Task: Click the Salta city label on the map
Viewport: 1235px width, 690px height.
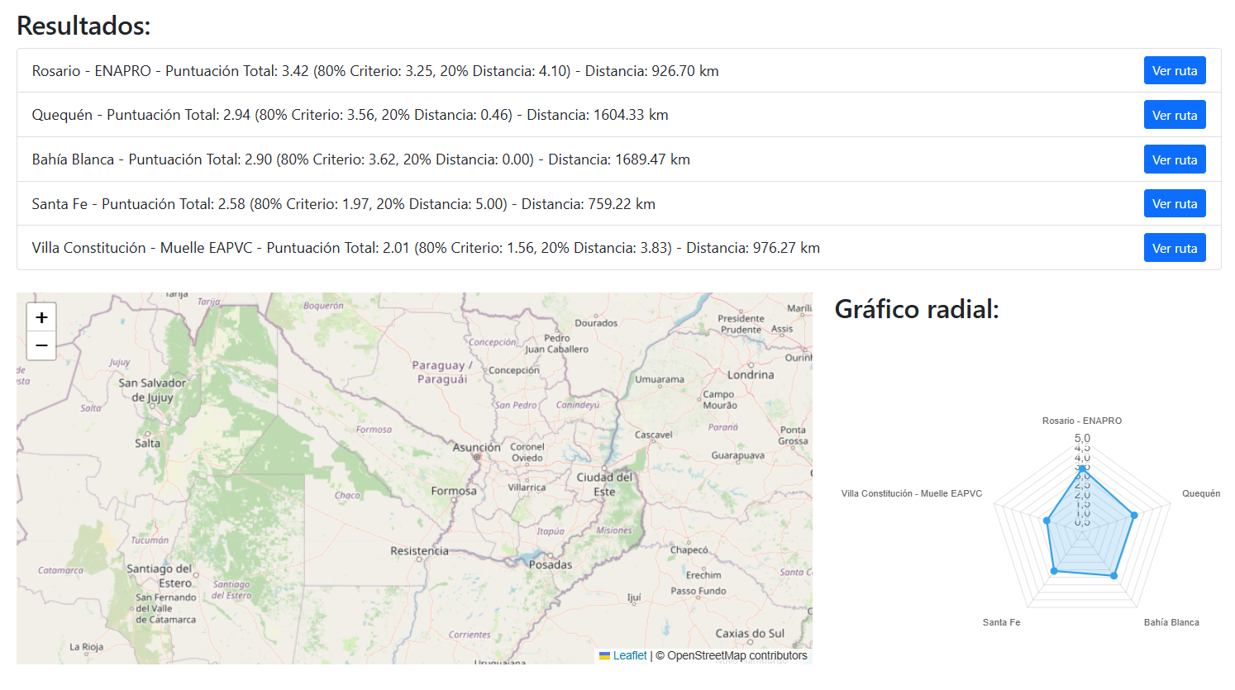Action: 147,443
